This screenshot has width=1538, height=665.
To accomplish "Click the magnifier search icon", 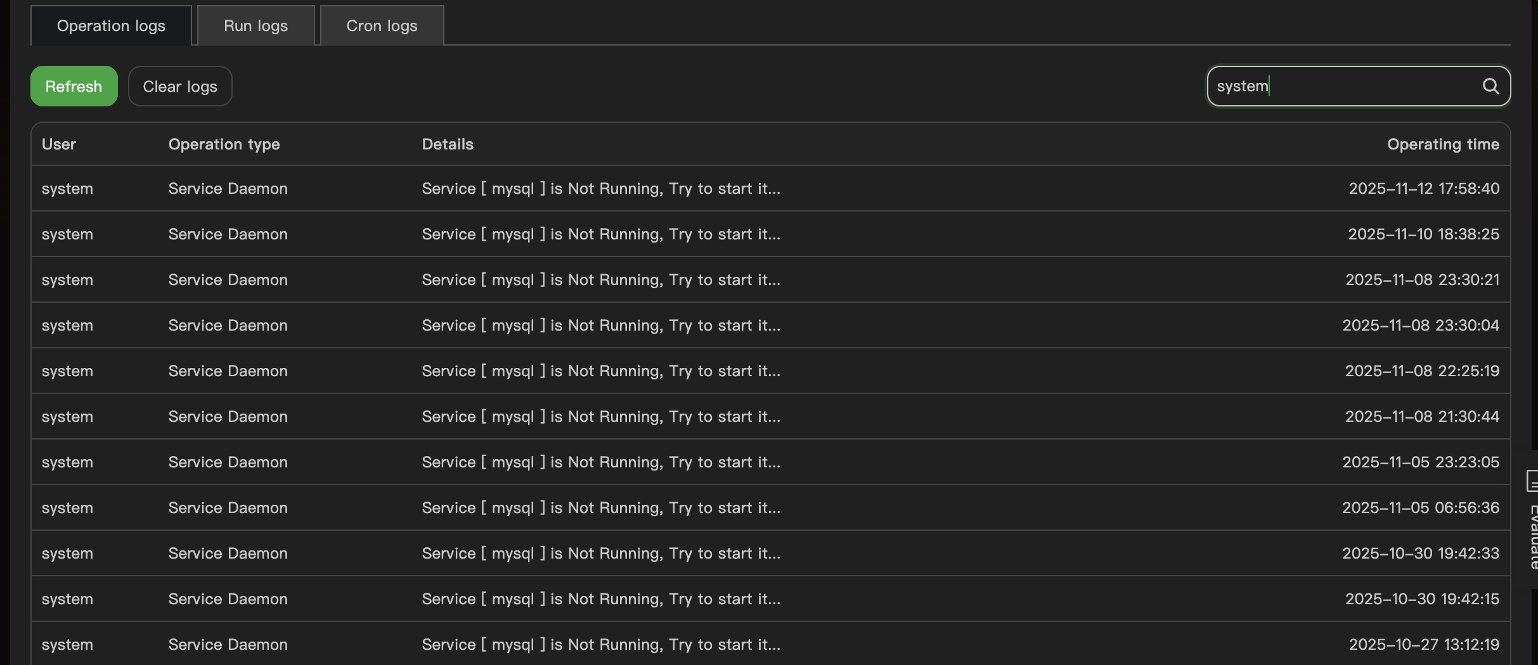I will [1490, 86].
